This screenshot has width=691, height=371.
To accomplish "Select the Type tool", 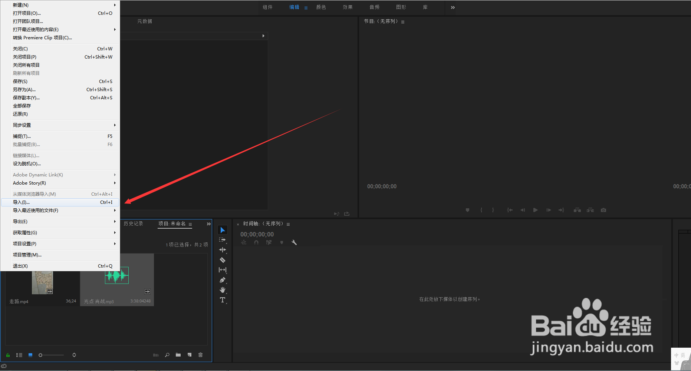I will pos(223,300).
